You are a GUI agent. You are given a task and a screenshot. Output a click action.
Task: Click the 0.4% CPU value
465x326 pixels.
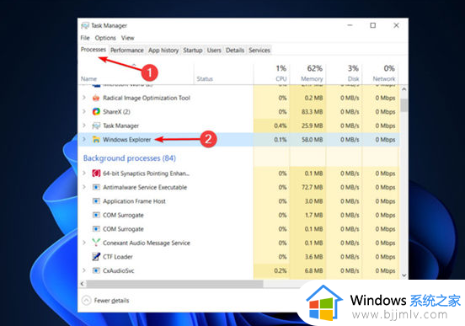click(x=281, y=126)
